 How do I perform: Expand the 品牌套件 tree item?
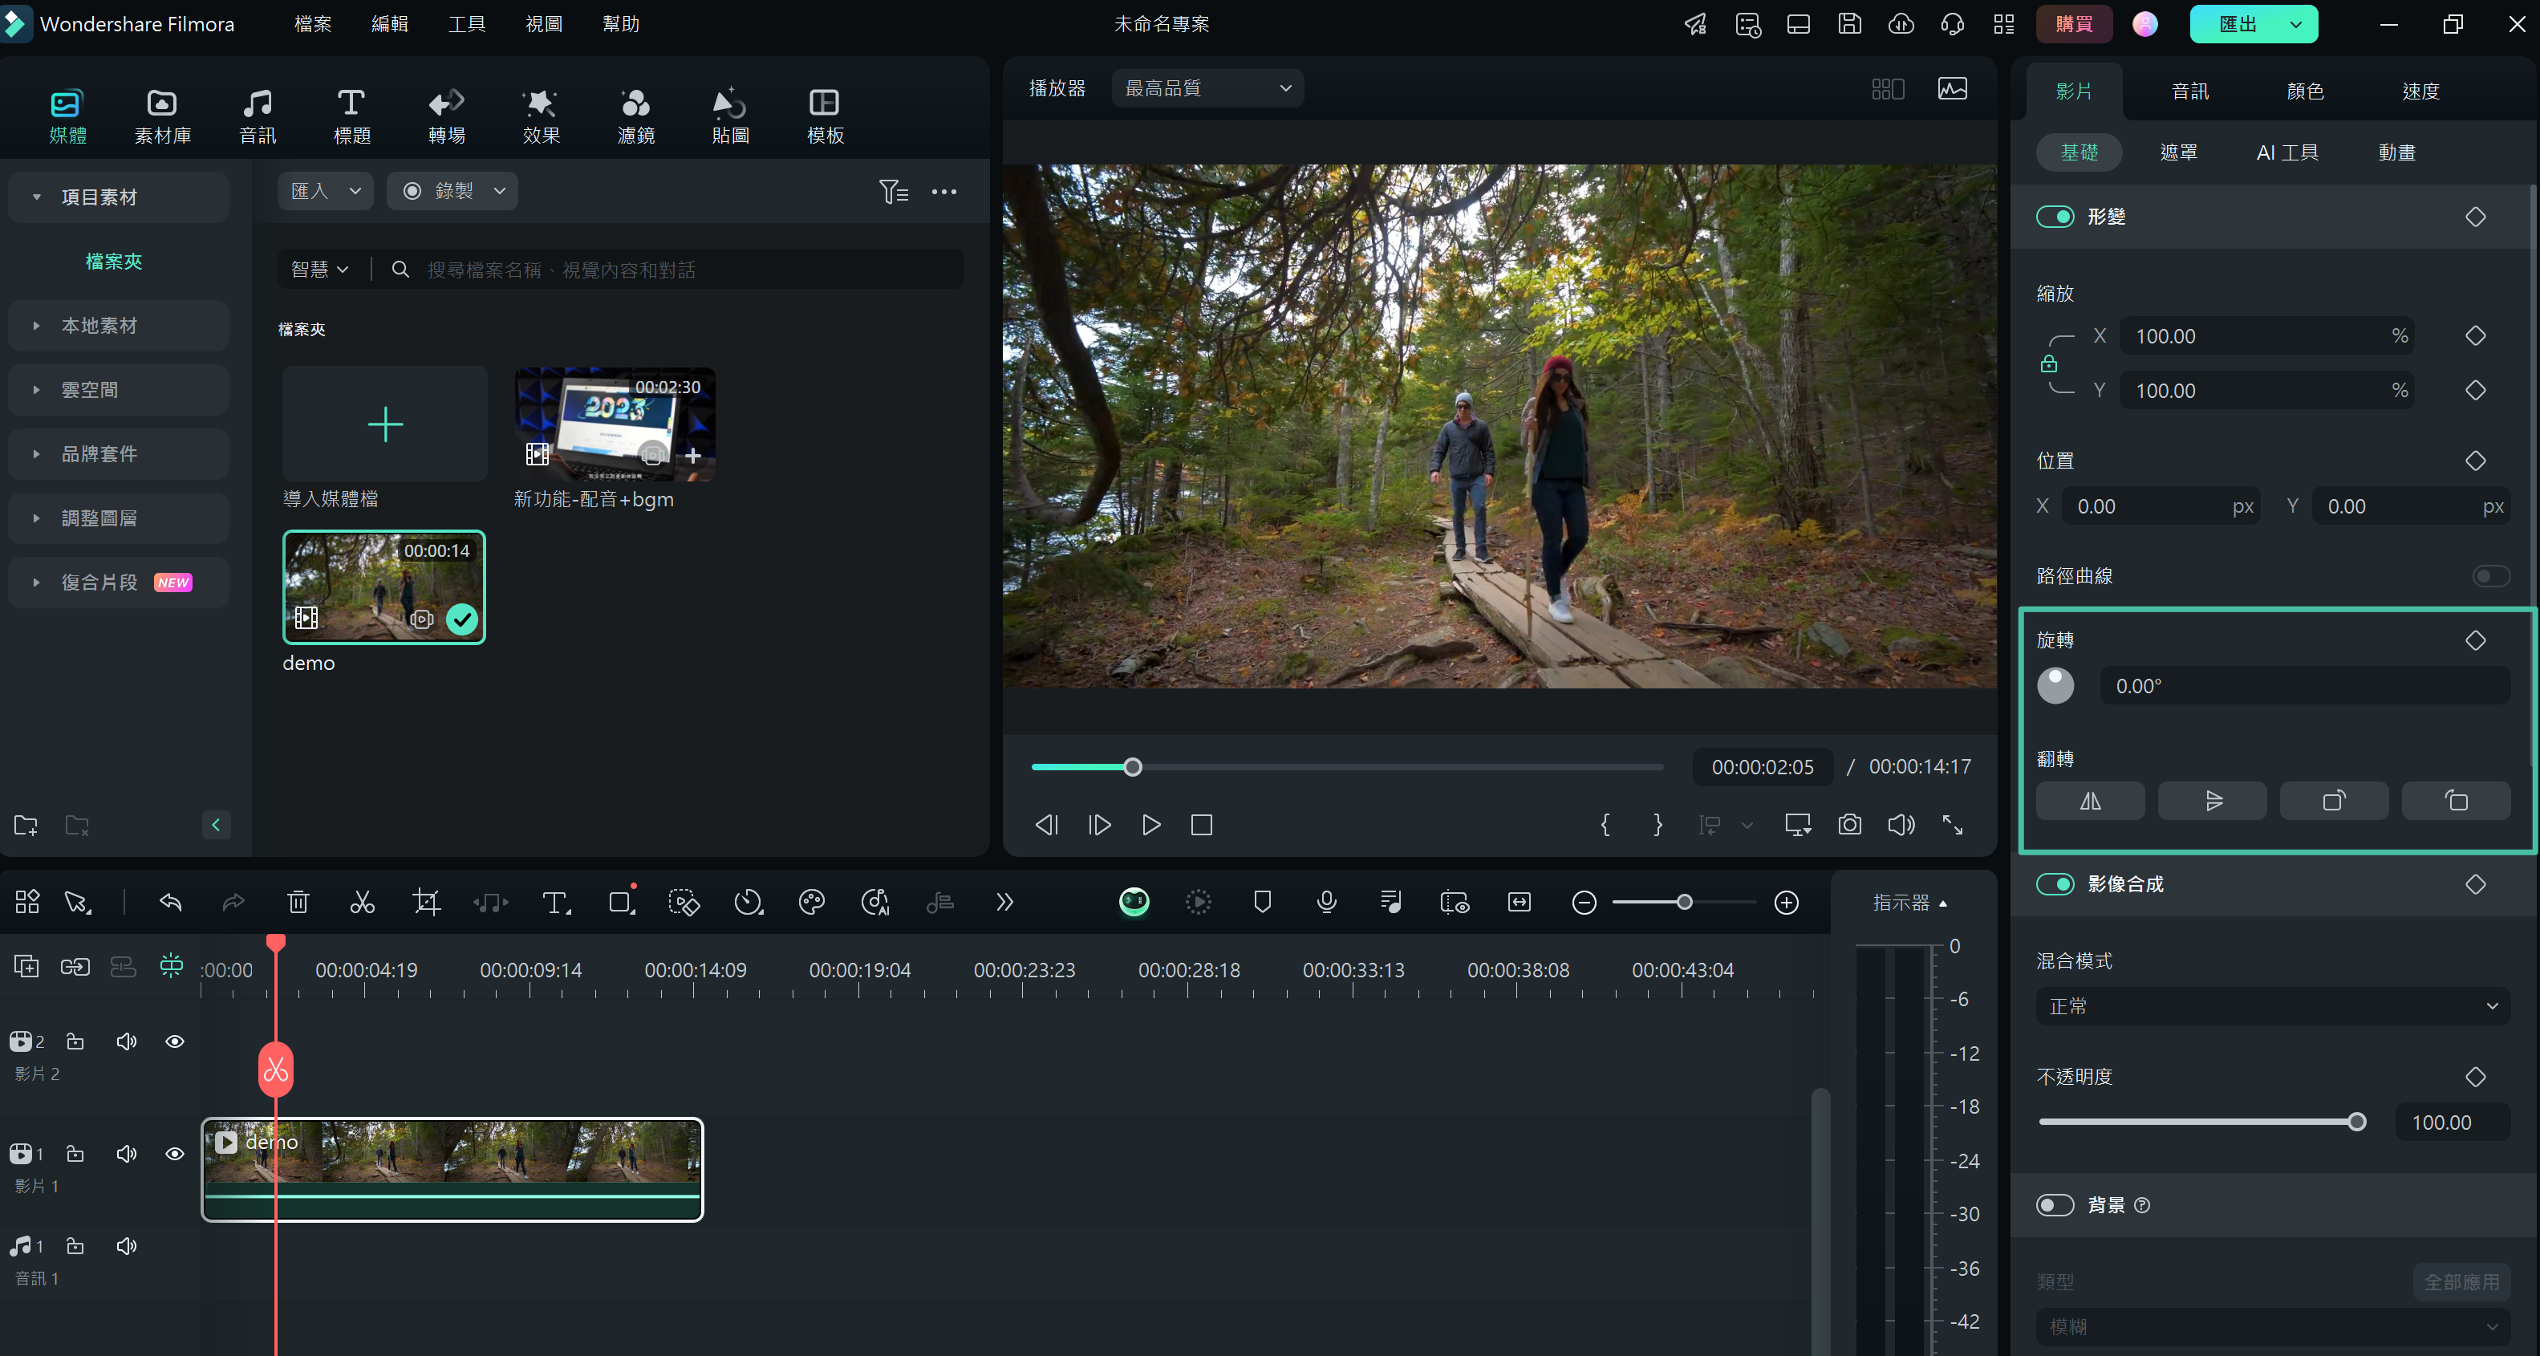(118, 453)
